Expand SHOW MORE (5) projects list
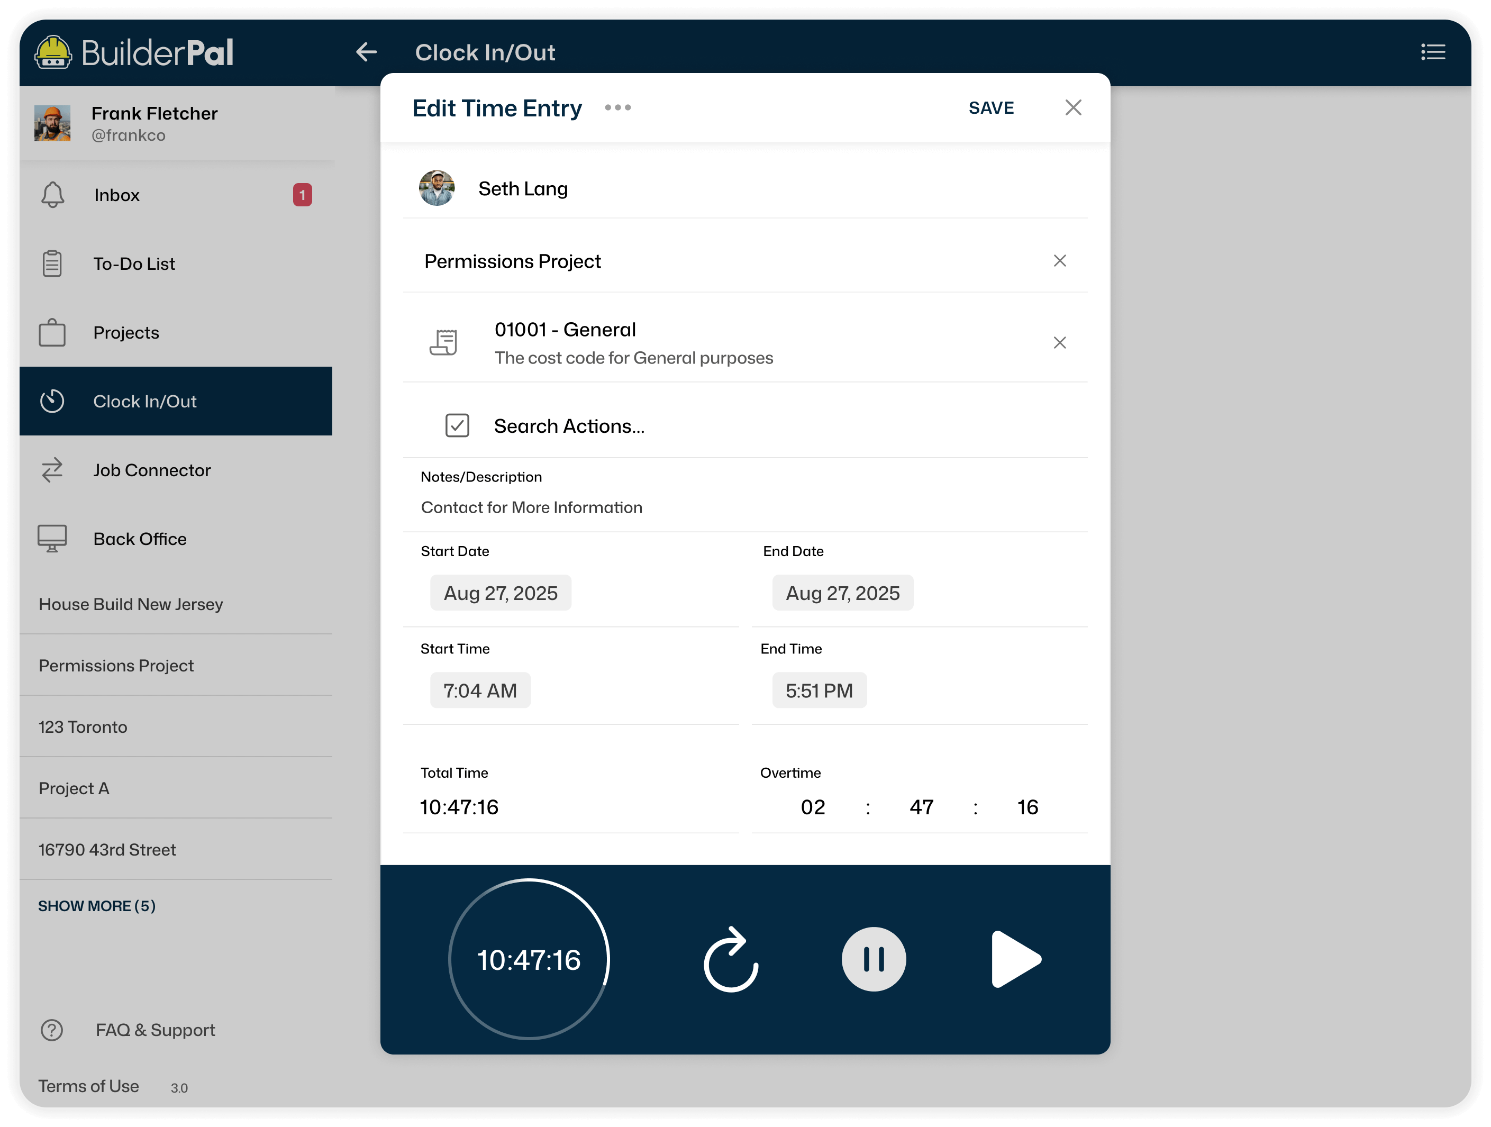 pyautogui.click(x=96, y=906)
